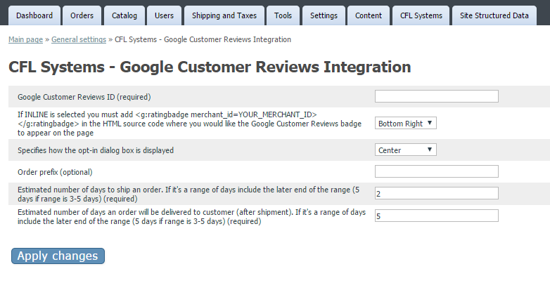The height and width of the screenshot is (283, 550).
Task: Focus the Order prefix input field
Action: point(436,171)
